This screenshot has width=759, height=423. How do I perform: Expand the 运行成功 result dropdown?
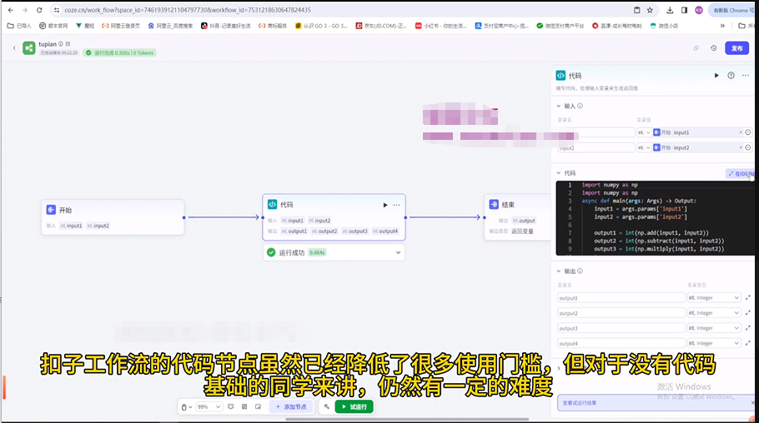(398, 252)
